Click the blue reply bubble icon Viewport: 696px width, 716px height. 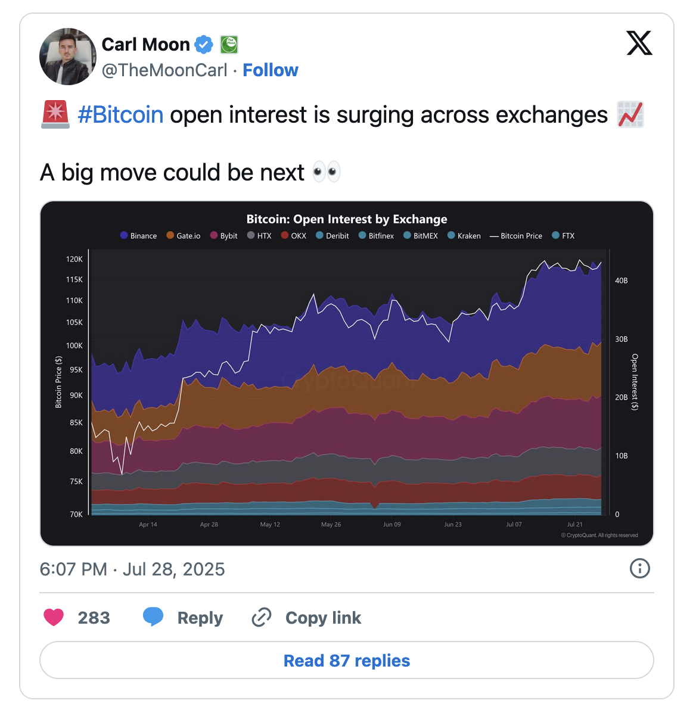click(x=153, y=617)
